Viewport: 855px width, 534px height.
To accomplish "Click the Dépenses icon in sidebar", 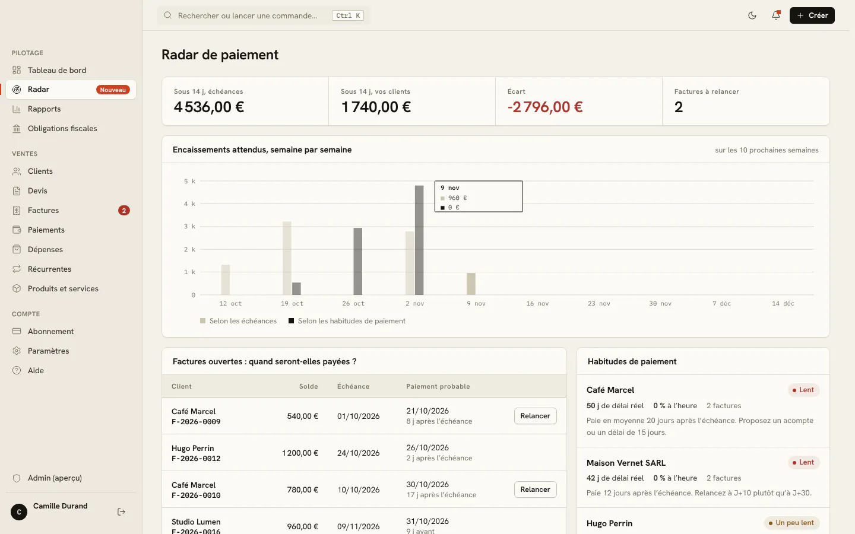I will pyautogui.click(x=17, y=250).
